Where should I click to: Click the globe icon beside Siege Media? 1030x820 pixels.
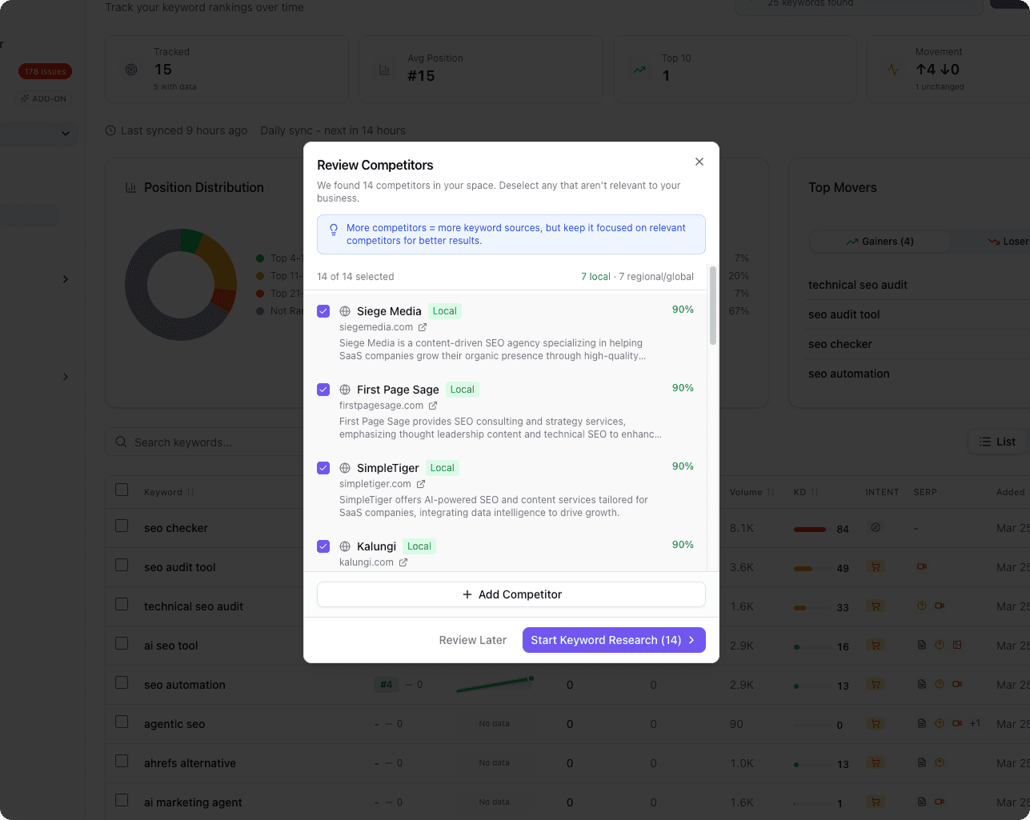pyautogui.click(x=344, y=311)
